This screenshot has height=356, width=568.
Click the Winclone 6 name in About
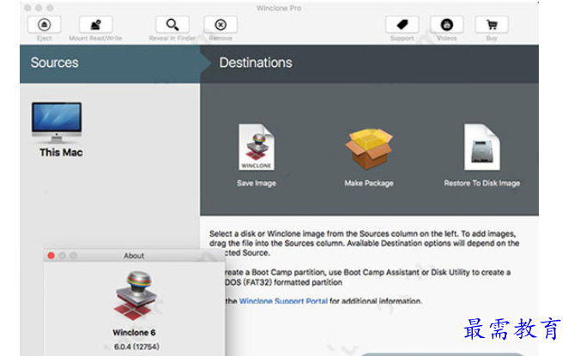click(134, 333)
